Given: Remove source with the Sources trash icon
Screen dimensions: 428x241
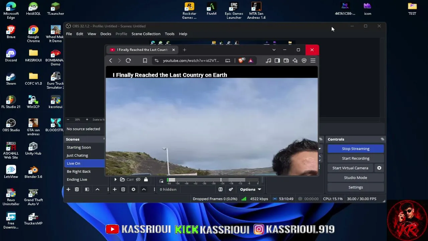Looking at the screenshot, I should [123, 189].
